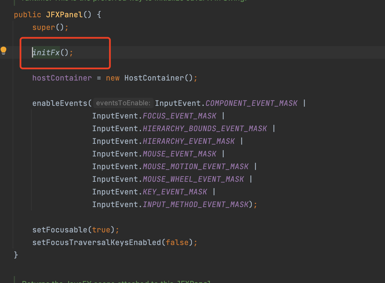Select MOUSE_MOTION_EVENT_MASK constant

coord(195,166)
